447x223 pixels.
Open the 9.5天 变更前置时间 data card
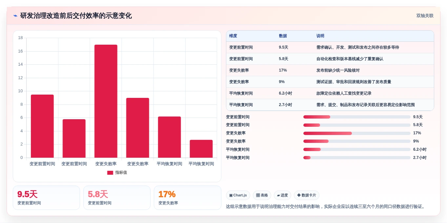coord(46,198)
